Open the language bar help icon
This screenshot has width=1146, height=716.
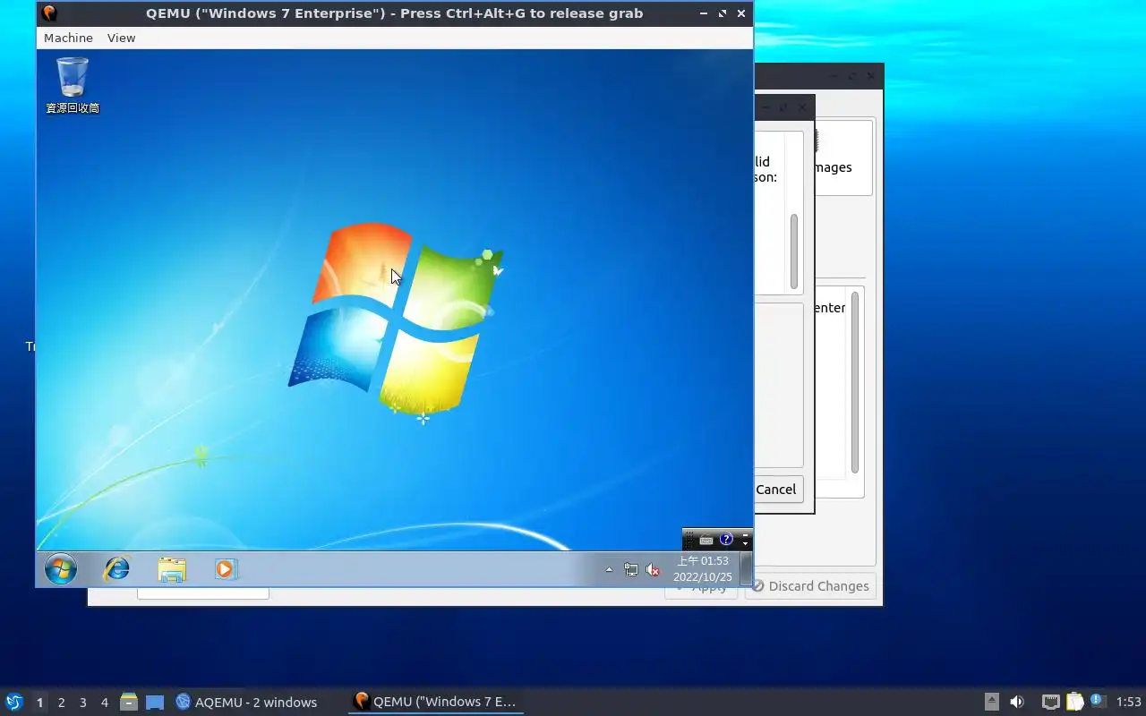[x=726, y=540]
